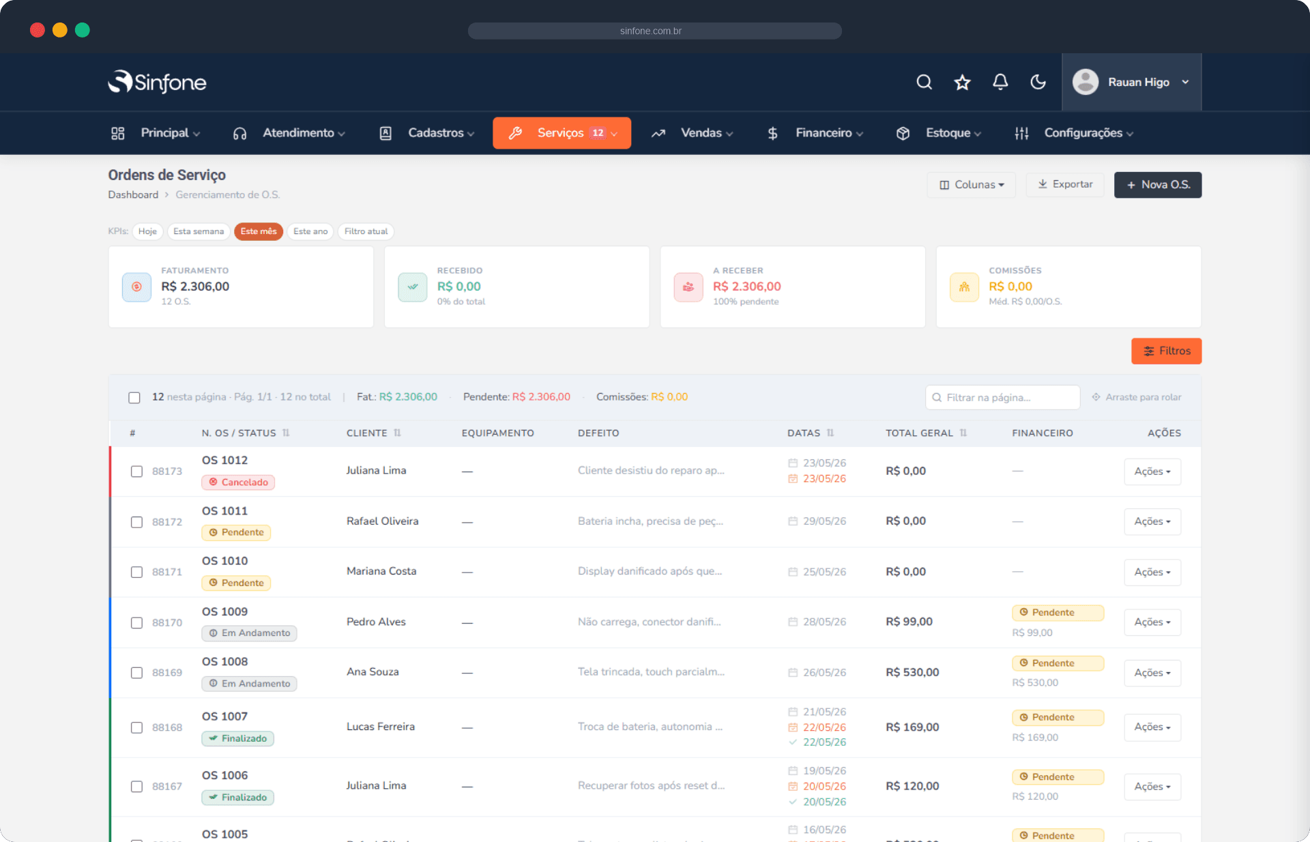Click the Vendas trend arrow icon
The image size is (1310, 842).
[x=658, y=133]
